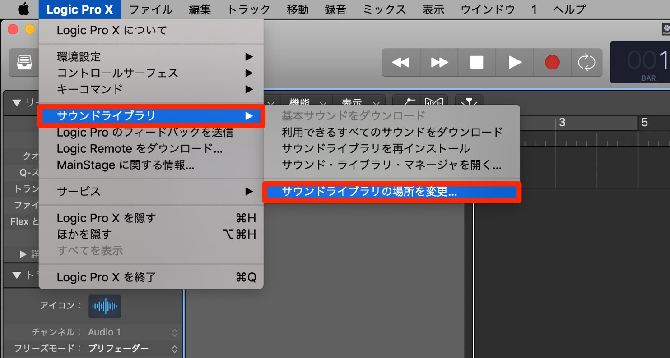The height and width of the screenshot is (358, 670).
Task: Open the 移動 menu
Action: coord(298,9)
